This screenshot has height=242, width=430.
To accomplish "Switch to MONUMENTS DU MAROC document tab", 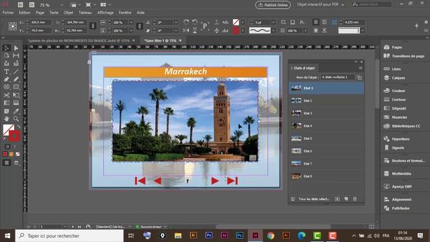I will coord(79,40).
